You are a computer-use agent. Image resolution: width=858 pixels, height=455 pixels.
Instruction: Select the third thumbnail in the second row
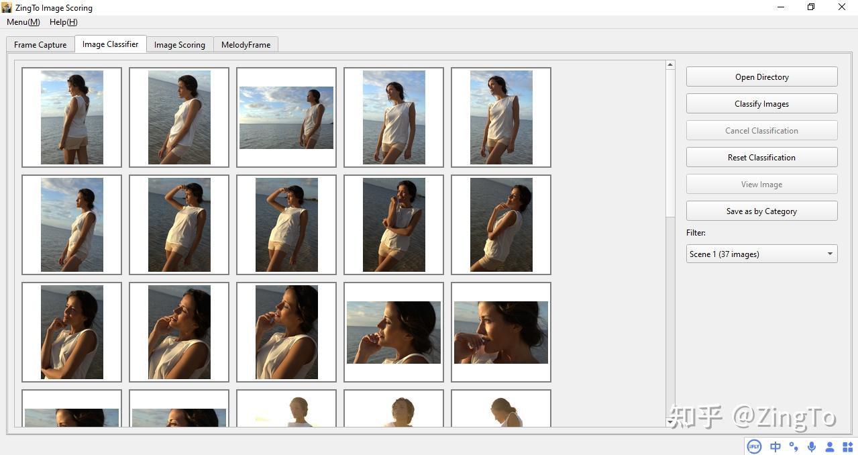(x=286, y=225)
